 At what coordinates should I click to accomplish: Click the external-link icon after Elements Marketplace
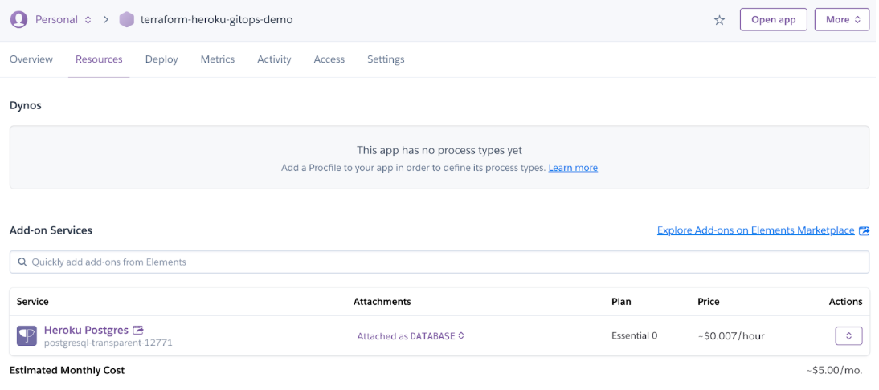[864, 230]
